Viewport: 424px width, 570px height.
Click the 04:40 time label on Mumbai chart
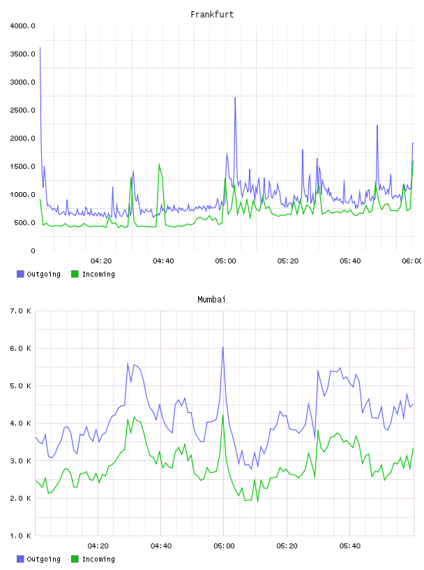[161, 546]
